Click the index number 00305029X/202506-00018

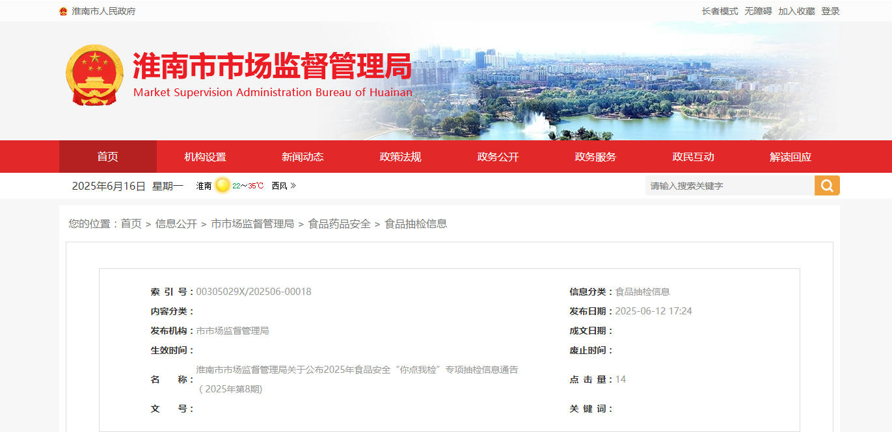coord(254,292)
